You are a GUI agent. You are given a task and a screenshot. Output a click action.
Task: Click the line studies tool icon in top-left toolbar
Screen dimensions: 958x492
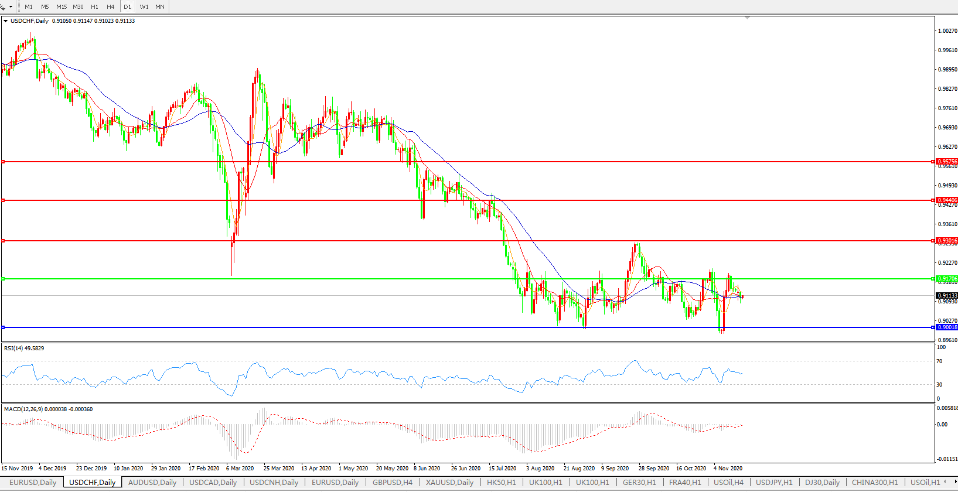click(3, 6)
